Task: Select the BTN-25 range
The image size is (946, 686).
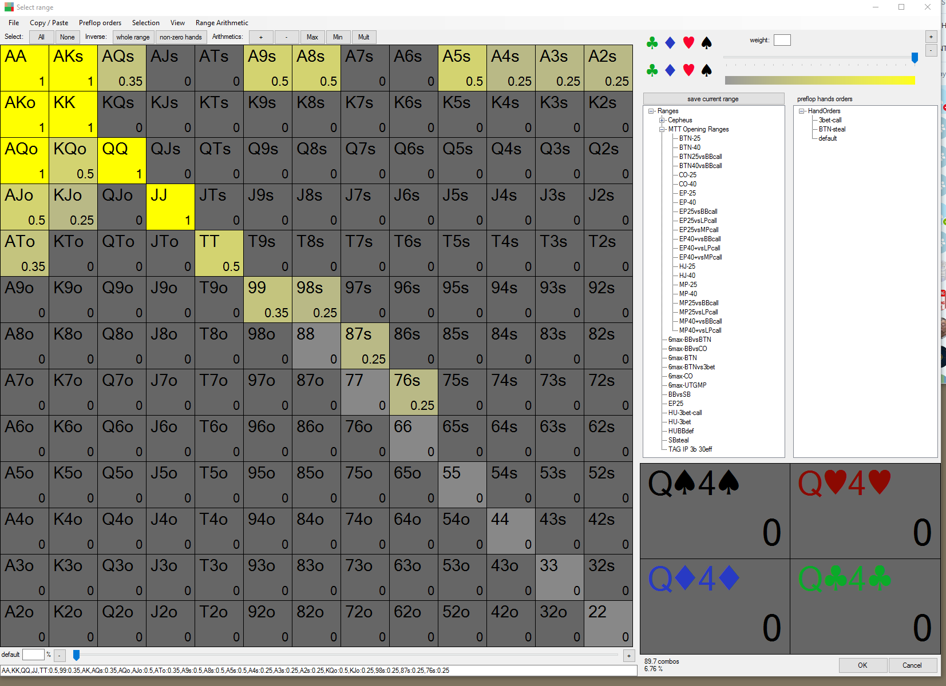Action: pyautogui.click(x=690, y=138)
